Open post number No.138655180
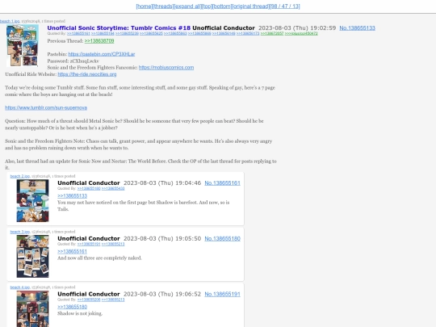Image resolution: width=436 pixels, height=327 pixels. (x=223, y=238)
